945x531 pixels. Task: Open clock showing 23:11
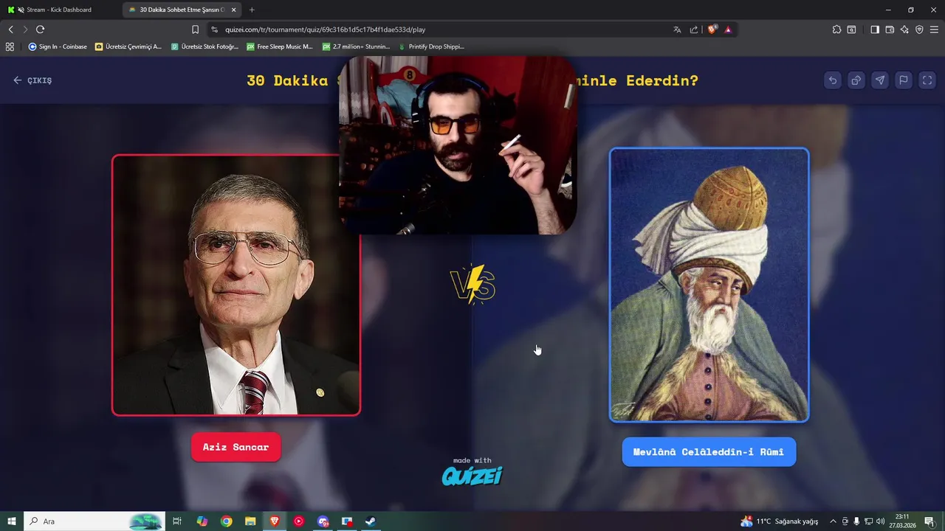[901, 521]
